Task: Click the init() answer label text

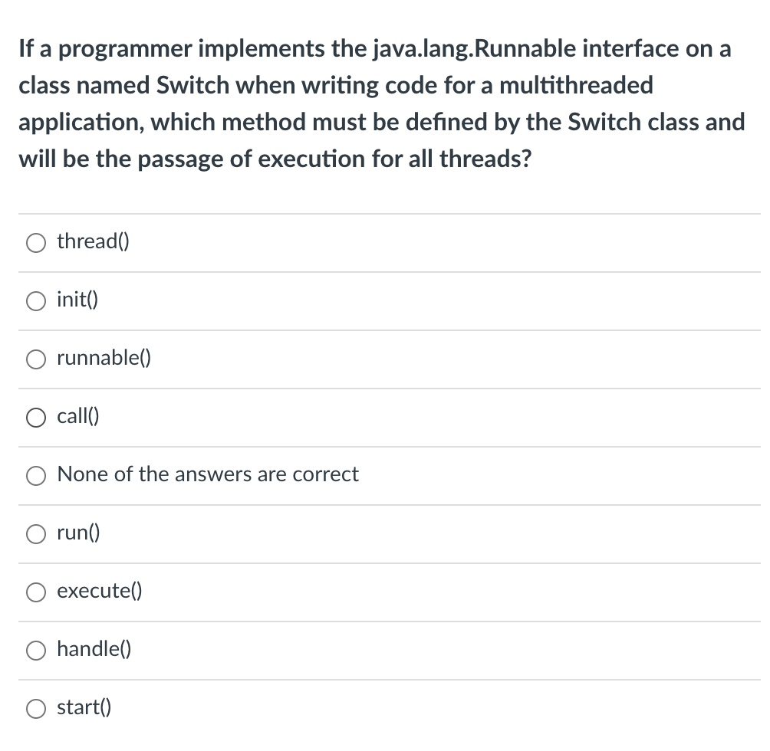Action: 77,300
